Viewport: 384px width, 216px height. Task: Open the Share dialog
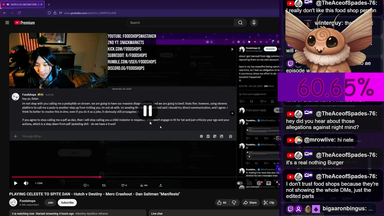[x=250, y=202]
